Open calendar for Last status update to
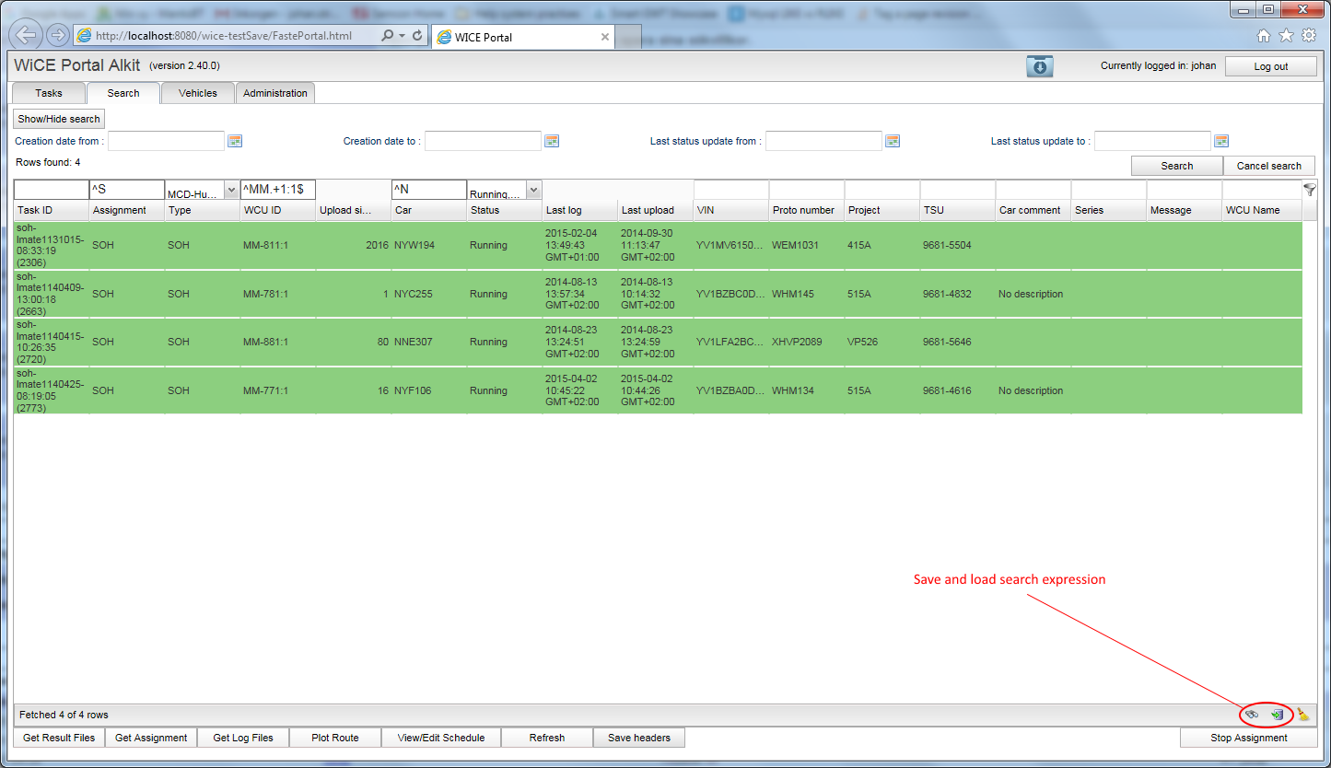The width and height of the screenshot is (1331, 768). tap(1221, 141)
